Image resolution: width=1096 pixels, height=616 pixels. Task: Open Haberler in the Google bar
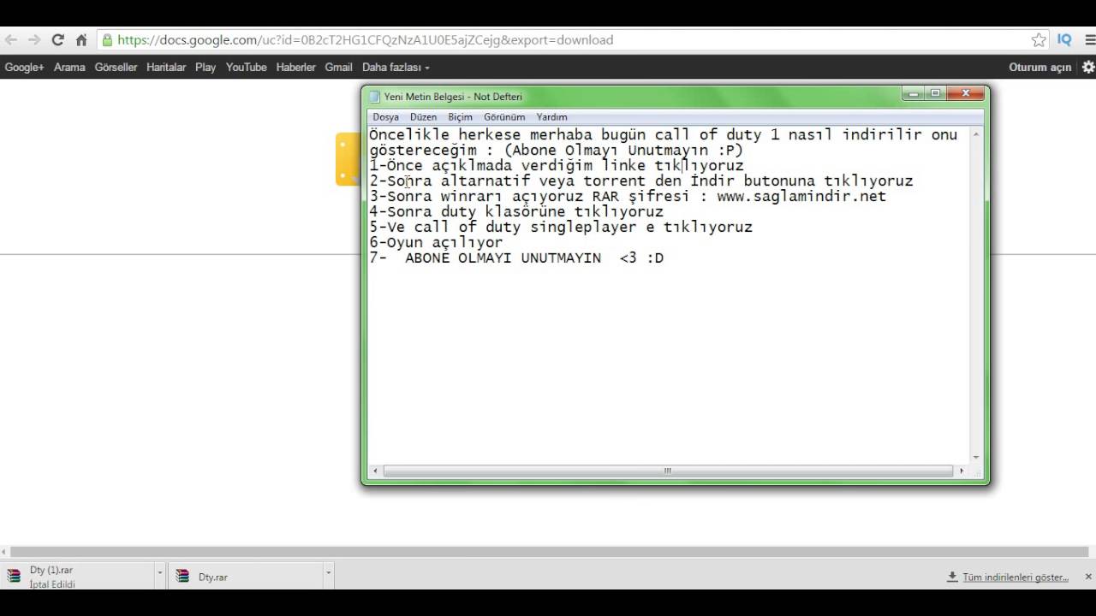coord(295,67)
